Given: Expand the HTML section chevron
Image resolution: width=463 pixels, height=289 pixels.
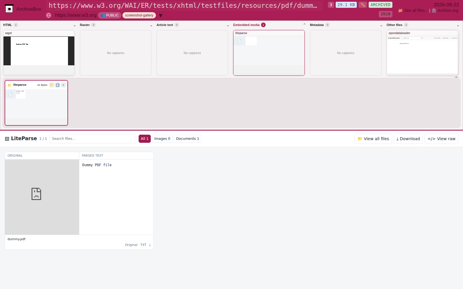Looking at the screenshot, I should click(x=74, y=25).
